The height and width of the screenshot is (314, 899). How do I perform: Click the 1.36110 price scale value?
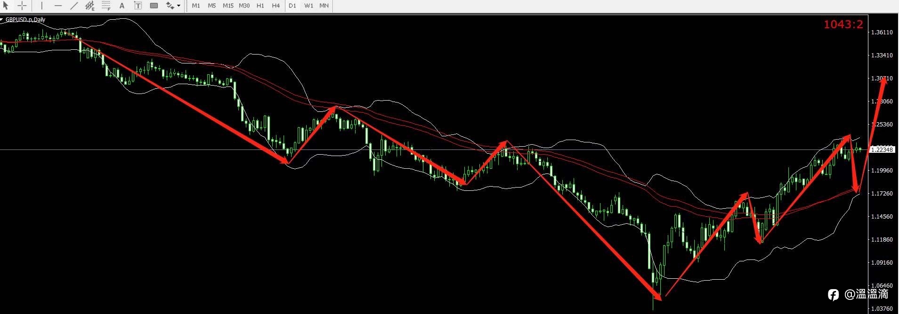coord(882,32)
